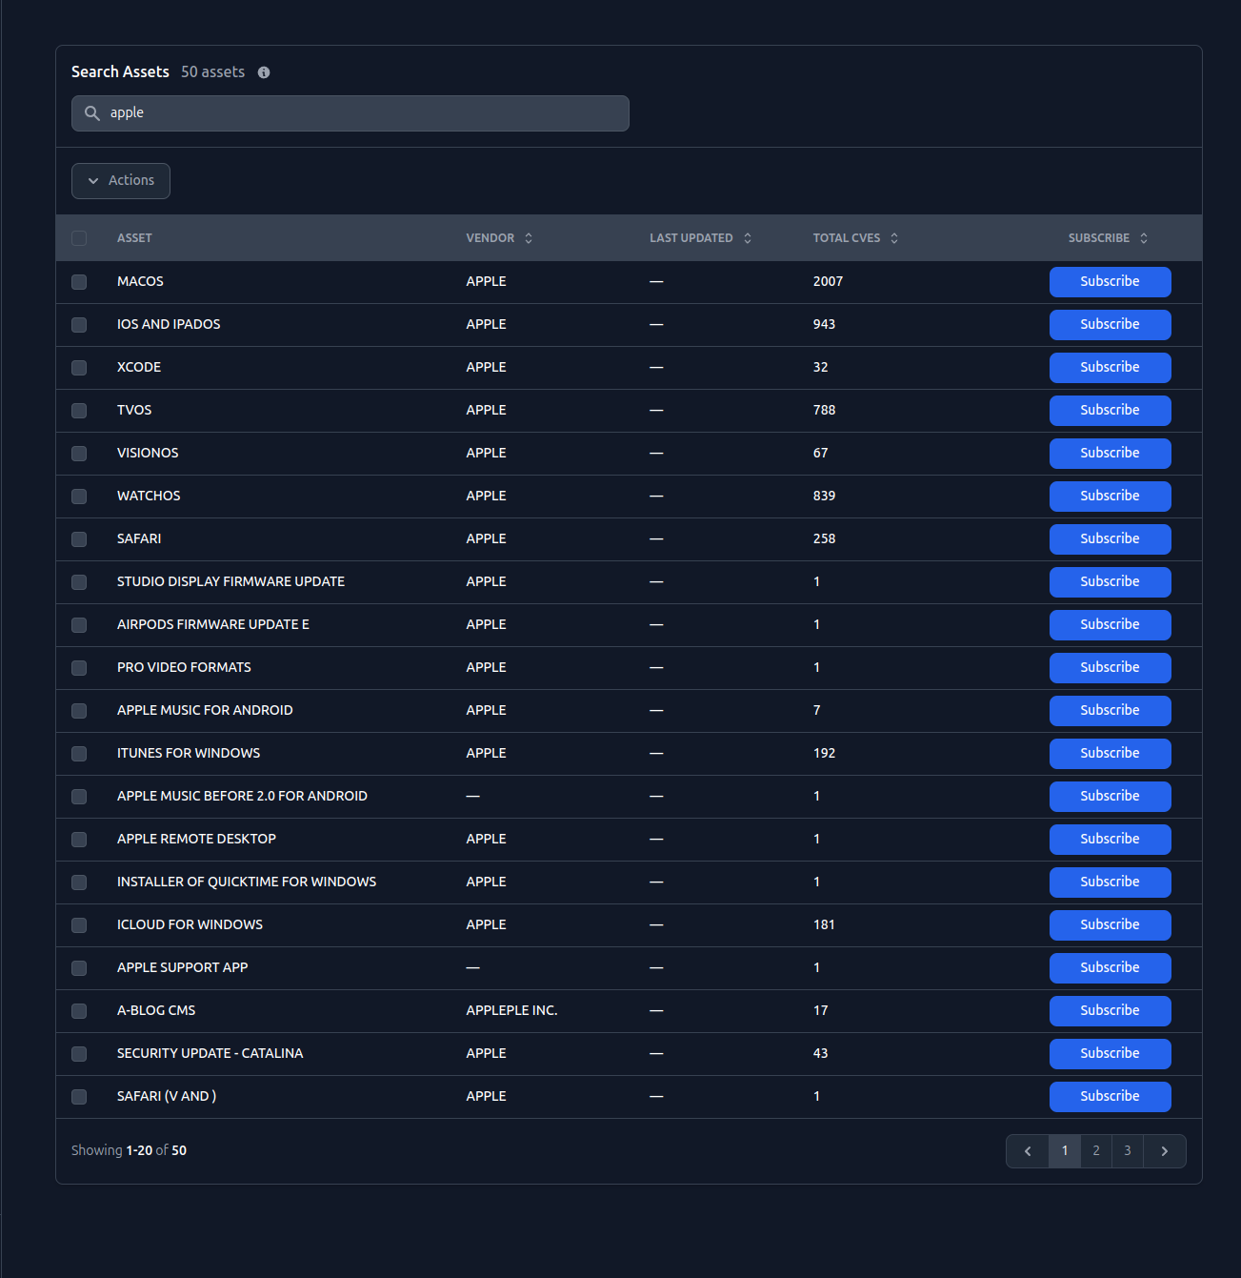Click the 2007 CVE count

(x=828, y=282)
